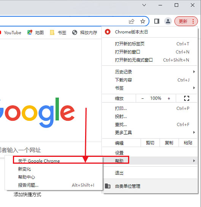Screen dimensions: 201x207
Task: Click the red Chrome outdated update icon
Action: pyautogui.click(x=108, y=32)
